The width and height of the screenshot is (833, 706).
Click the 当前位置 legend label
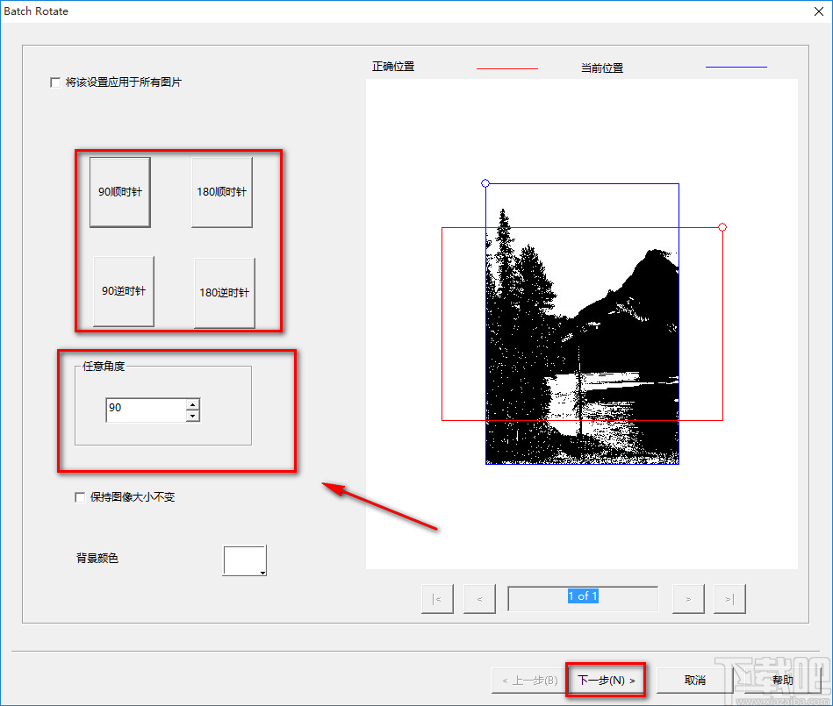click(x=602, y=68)
